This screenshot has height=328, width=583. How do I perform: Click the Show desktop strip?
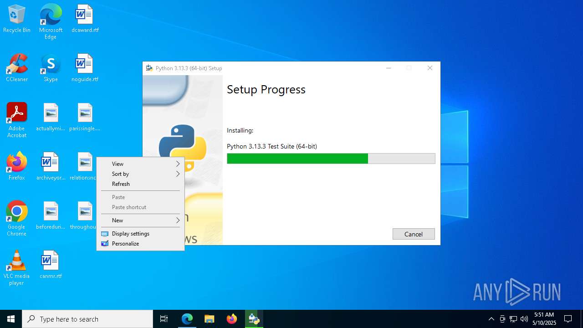pos(582,319)
